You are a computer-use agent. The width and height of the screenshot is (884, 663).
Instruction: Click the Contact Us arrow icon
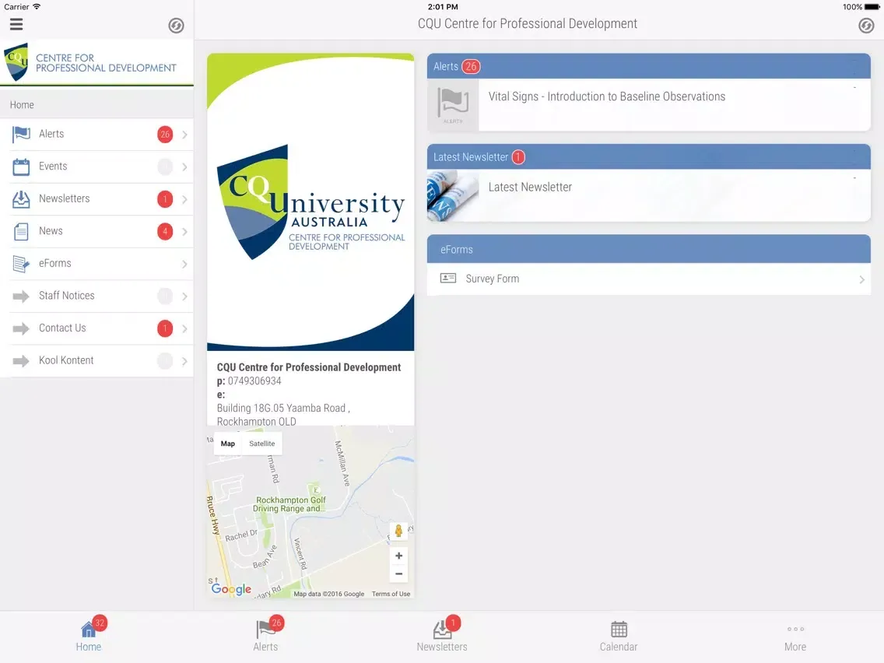coord(21,328)
